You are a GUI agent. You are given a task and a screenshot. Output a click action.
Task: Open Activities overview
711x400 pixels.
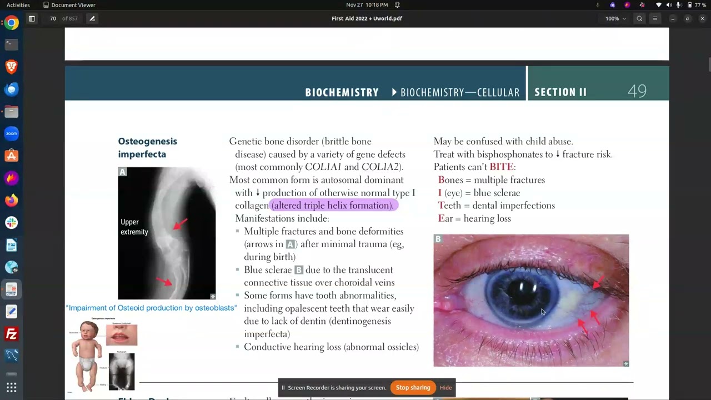18,4
